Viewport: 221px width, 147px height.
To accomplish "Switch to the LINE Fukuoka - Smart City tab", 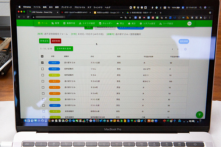I will pos(33,12).
